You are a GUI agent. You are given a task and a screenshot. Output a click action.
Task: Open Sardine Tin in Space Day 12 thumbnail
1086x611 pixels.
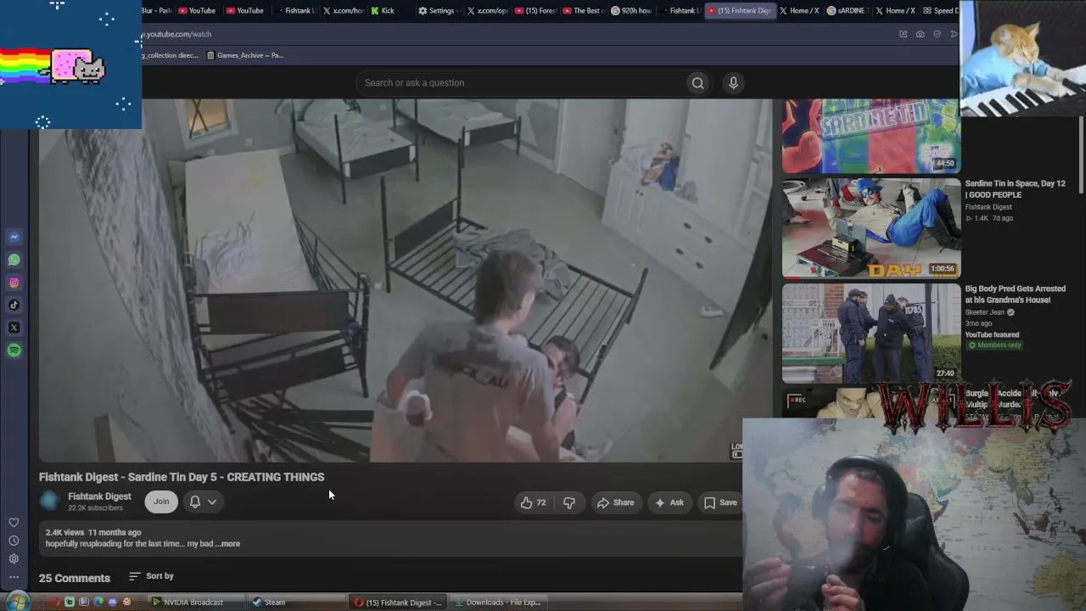tap(871, 227)
